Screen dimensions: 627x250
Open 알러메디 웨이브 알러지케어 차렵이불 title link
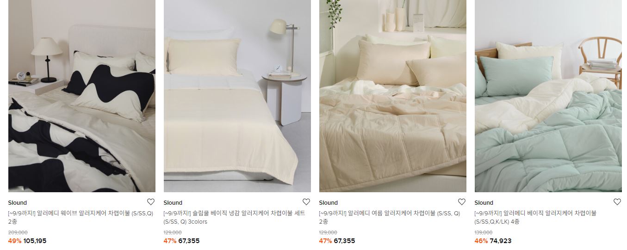pyautogui.click(x=81, y=217)
